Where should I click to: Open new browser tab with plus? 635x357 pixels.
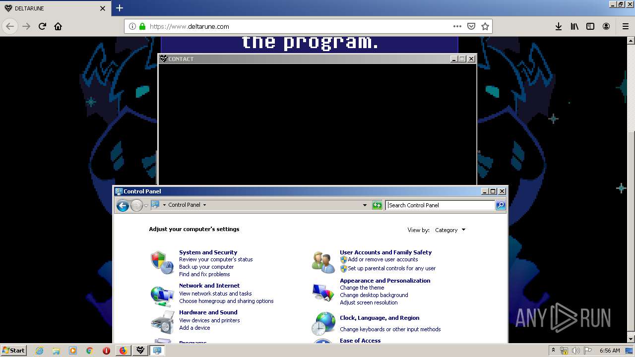[x=120, y=8]
